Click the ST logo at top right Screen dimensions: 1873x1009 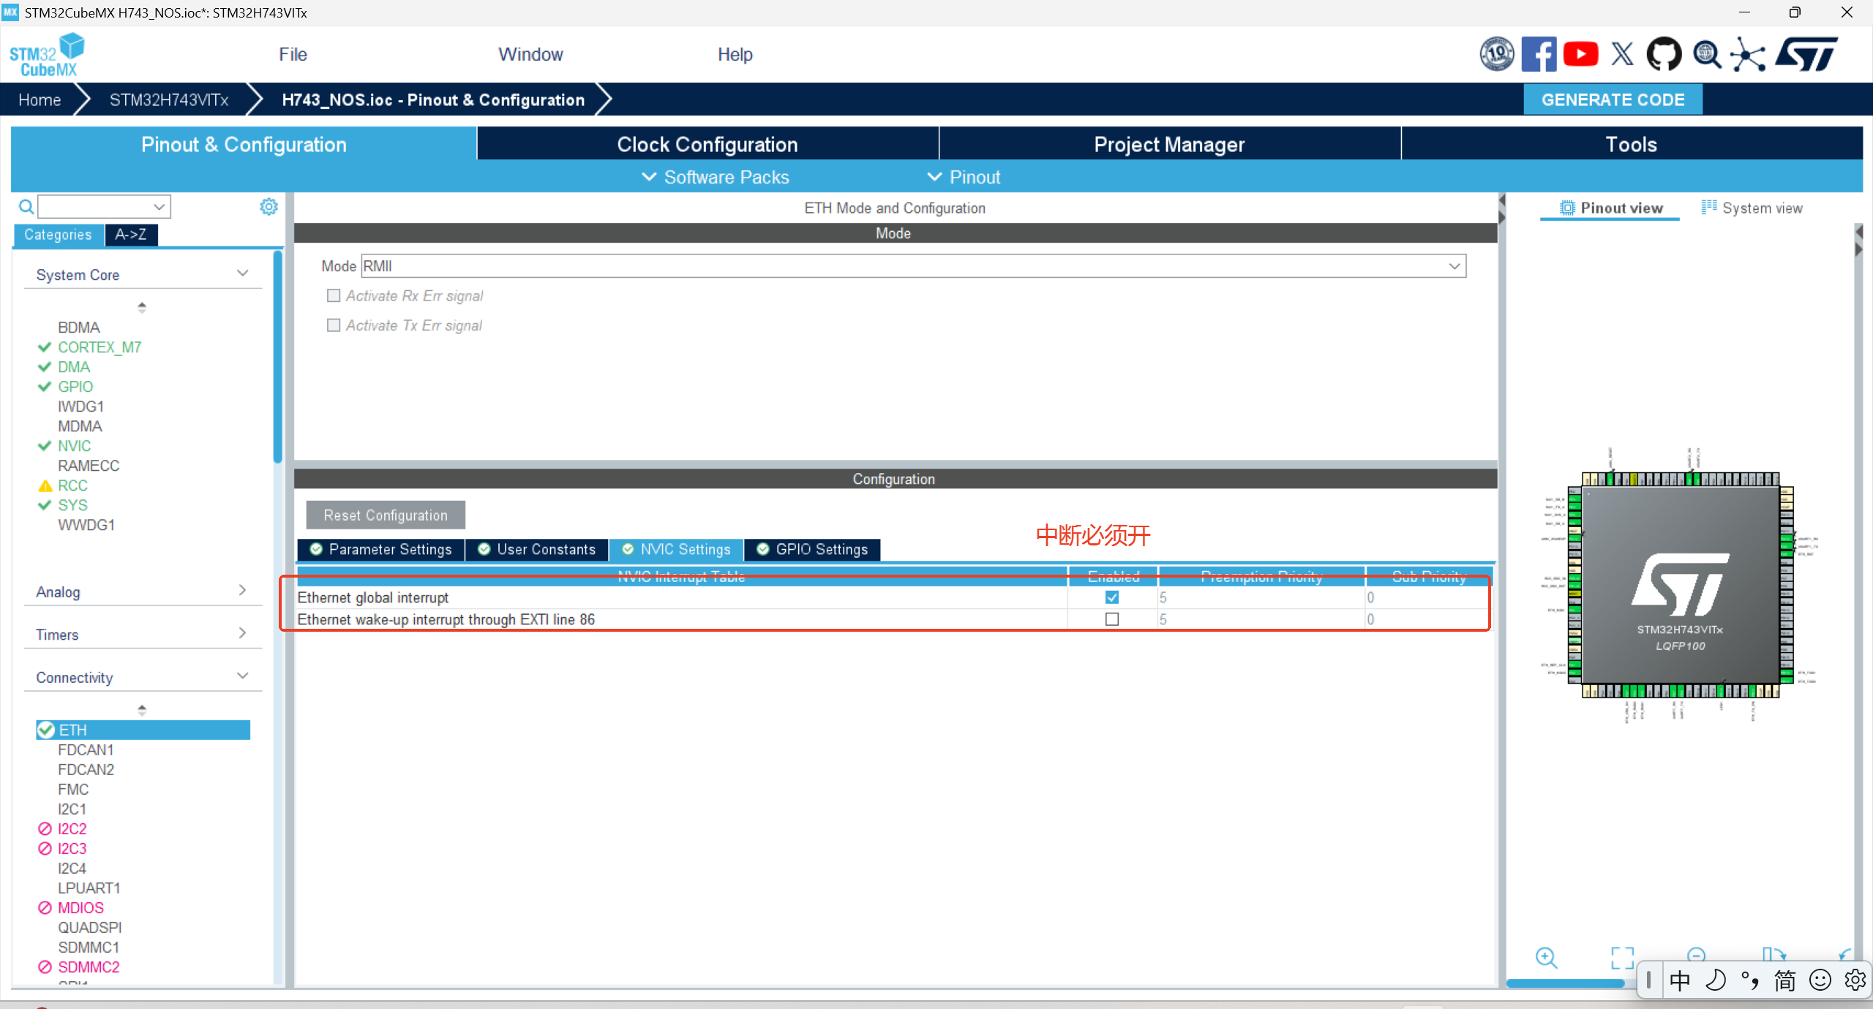[x=1806, y=54]
